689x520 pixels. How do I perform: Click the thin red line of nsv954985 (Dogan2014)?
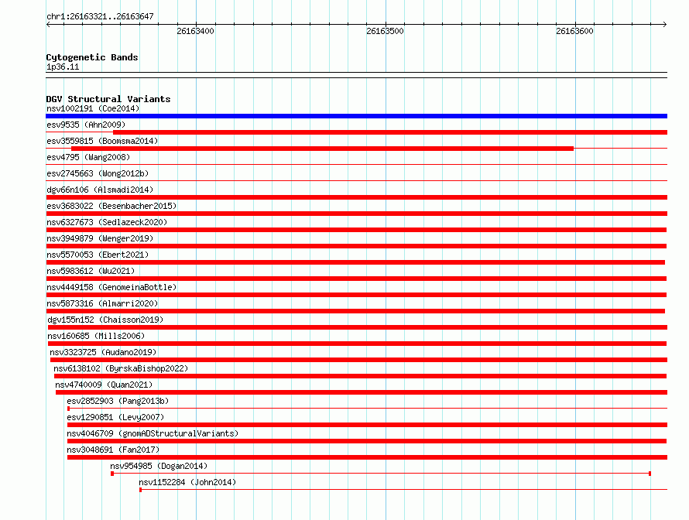[x=381, y=474]
